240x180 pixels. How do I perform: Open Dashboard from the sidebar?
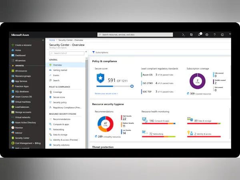18,56
